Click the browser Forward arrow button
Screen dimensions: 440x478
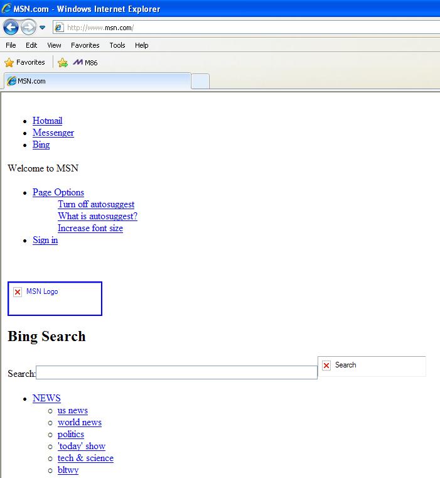pos(28,28)
